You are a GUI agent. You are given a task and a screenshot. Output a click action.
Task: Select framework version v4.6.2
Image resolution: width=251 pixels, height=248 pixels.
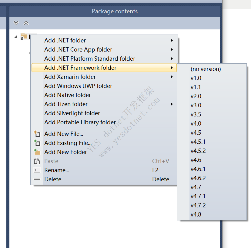[x=212, y=178]
